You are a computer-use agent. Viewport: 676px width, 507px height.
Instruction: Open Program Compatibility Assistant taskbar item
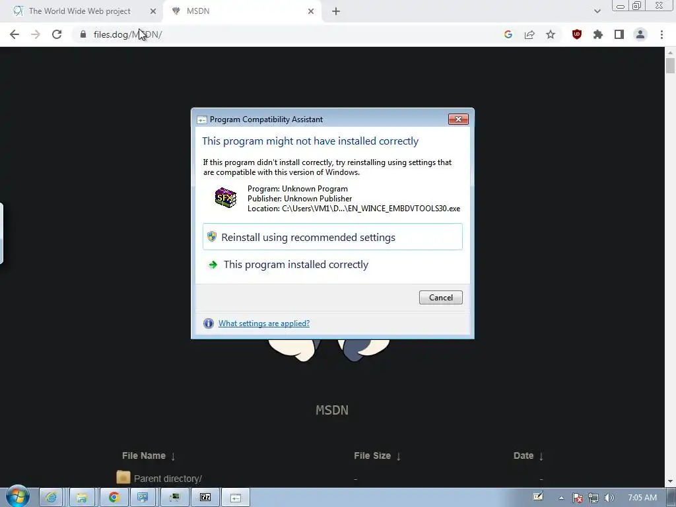[236, 498]
